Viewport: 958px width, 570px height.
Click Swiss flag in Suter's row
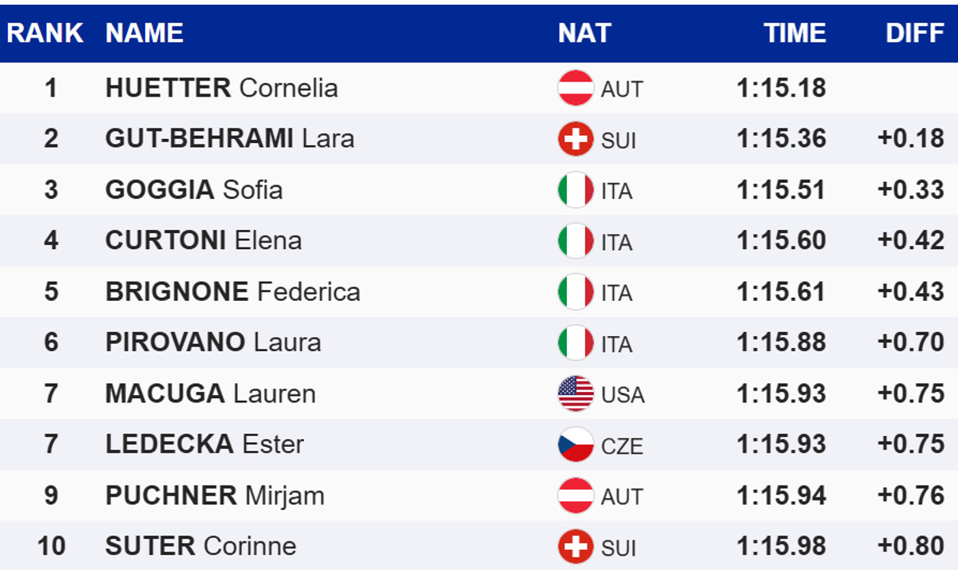[575, 547]
